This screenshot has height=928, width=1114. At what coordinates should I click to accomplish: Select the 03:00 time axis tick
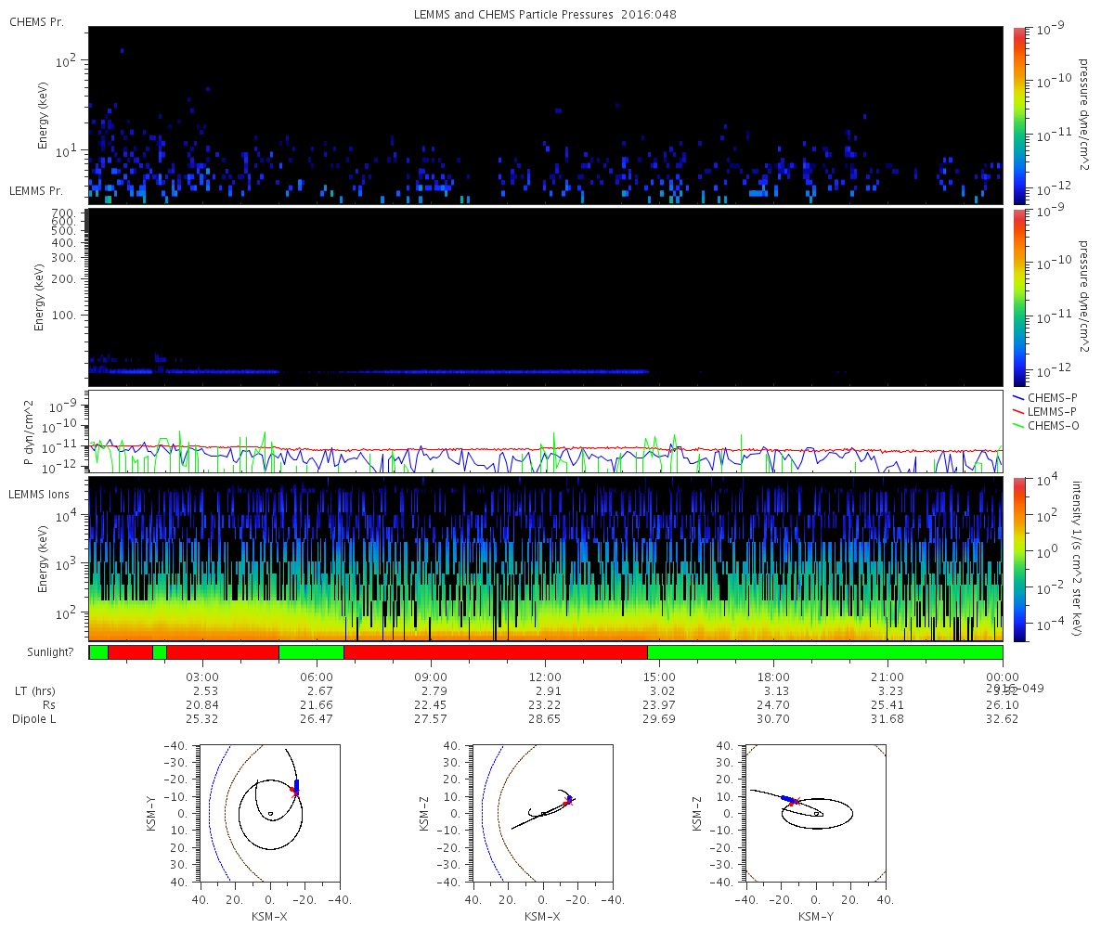coord(202,677)
